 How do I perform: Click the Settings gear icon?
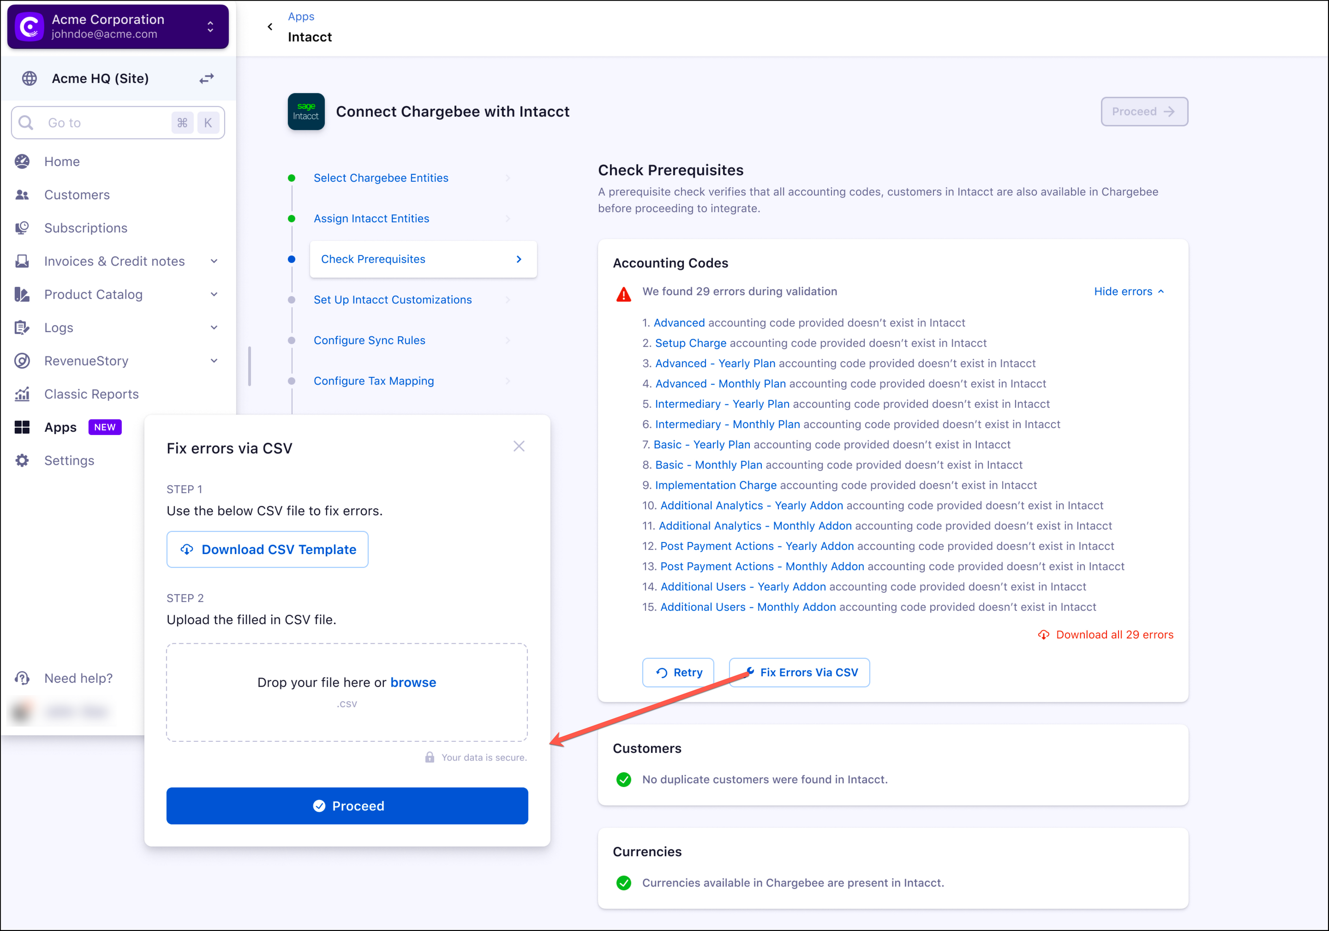(x=22, y=460)
